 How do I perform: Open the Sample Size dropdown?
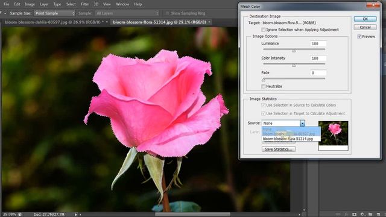tap(54, 13)
